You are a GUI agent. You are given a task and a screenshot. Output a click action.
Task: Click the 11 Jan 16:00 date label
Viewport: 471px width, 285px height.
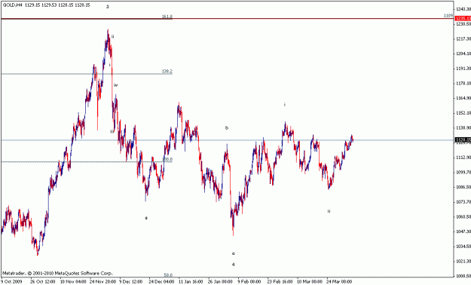point(191,282)
